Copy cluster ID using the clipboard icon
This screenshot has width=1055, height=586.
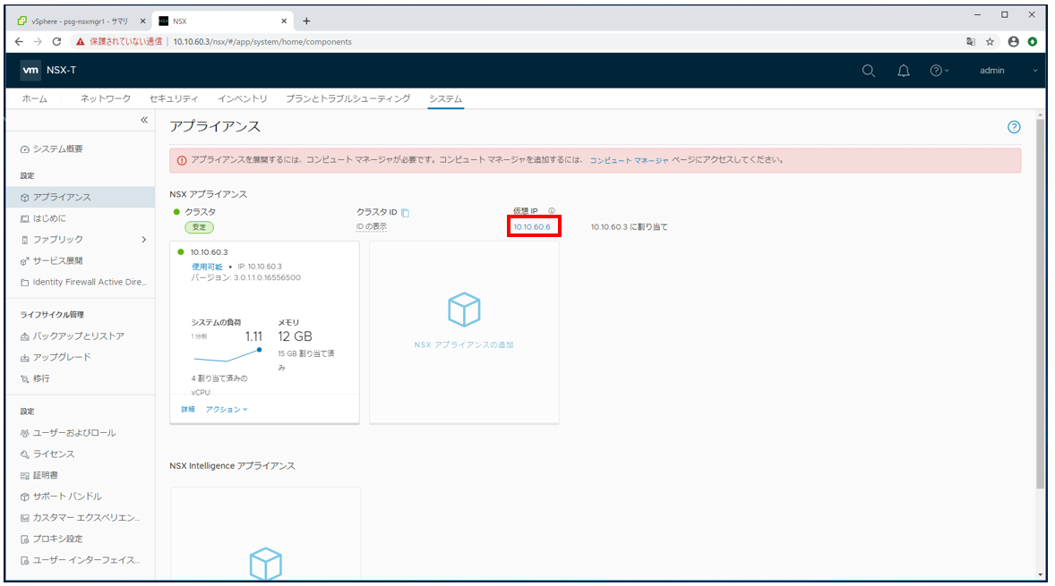coord(406,212)
